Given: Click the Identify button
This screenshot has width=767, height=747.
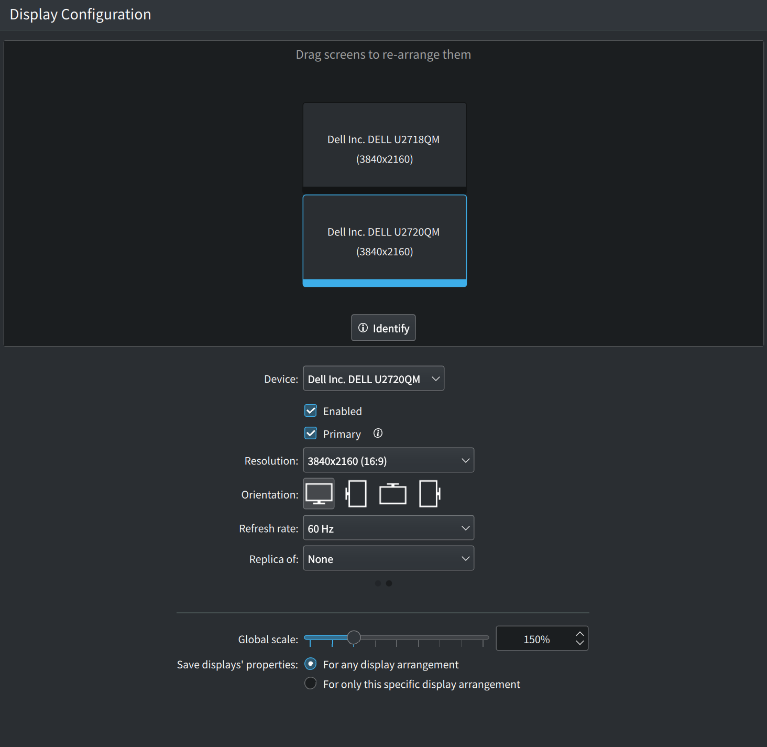Looking at the screenshot, I should point(383,328).
